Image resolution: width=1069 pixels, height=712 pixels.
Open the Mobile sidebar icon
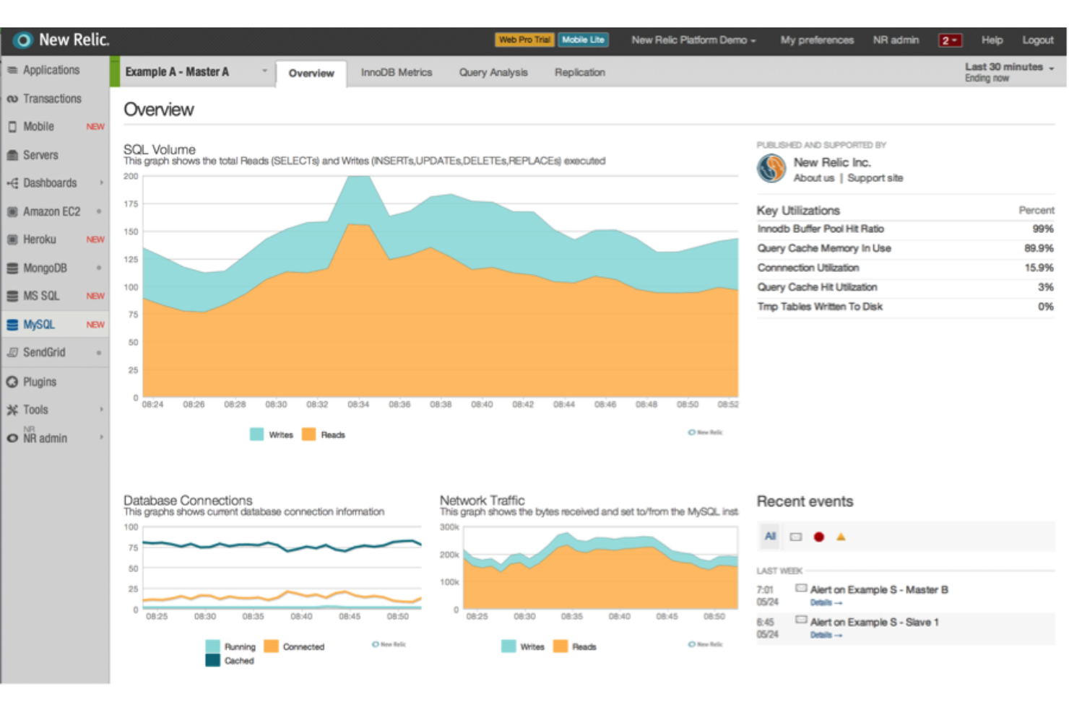12,127
